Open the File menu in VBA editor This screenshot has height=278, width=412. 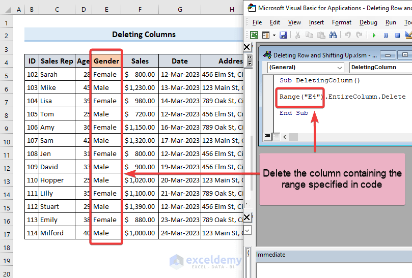tap(257, 22)
